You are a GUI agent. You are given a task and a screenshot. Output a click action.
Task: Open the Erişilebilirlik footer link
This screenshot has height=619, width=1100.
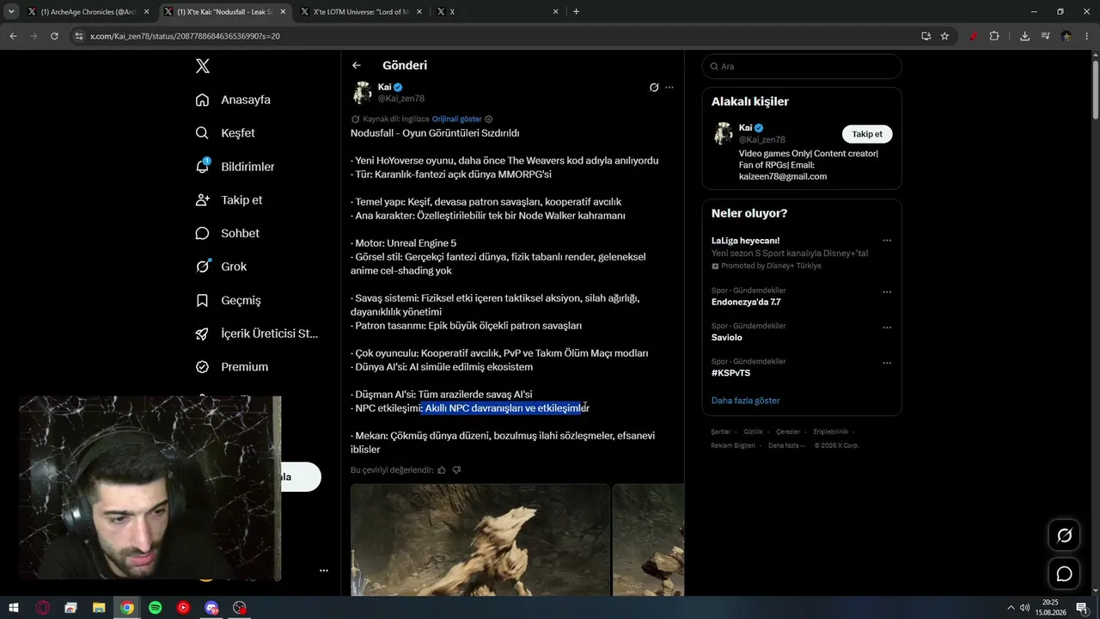(x=831, y=432)
